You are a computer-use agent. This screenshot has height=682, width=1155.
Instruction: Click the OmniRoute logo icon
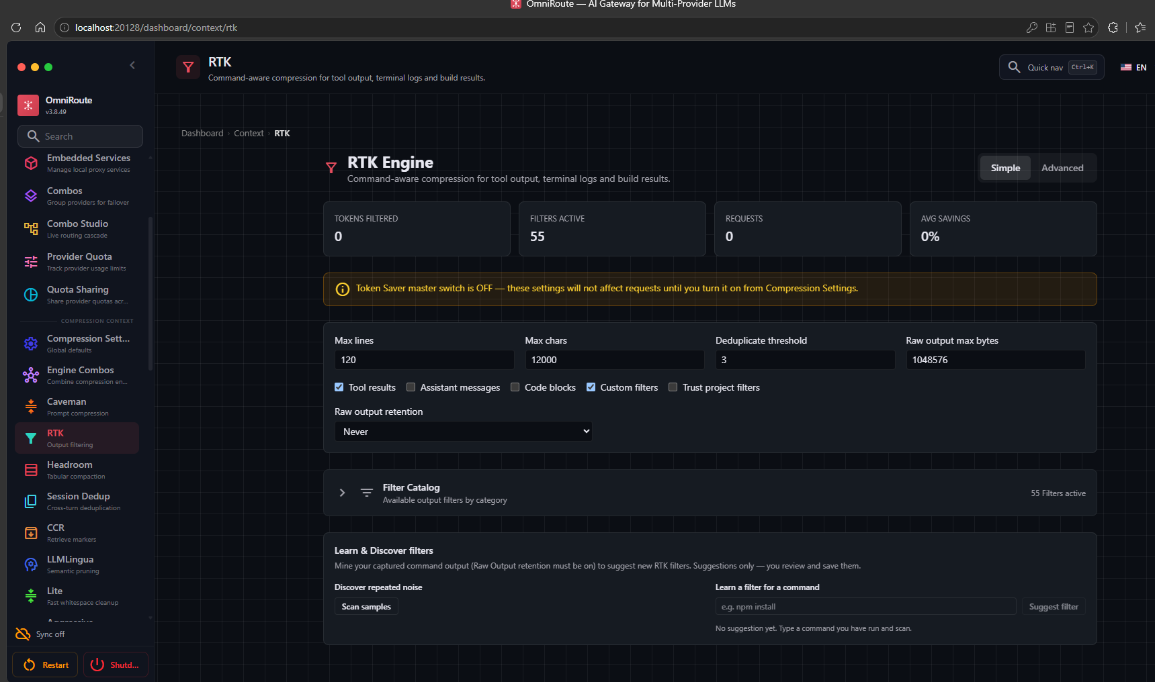28,105
